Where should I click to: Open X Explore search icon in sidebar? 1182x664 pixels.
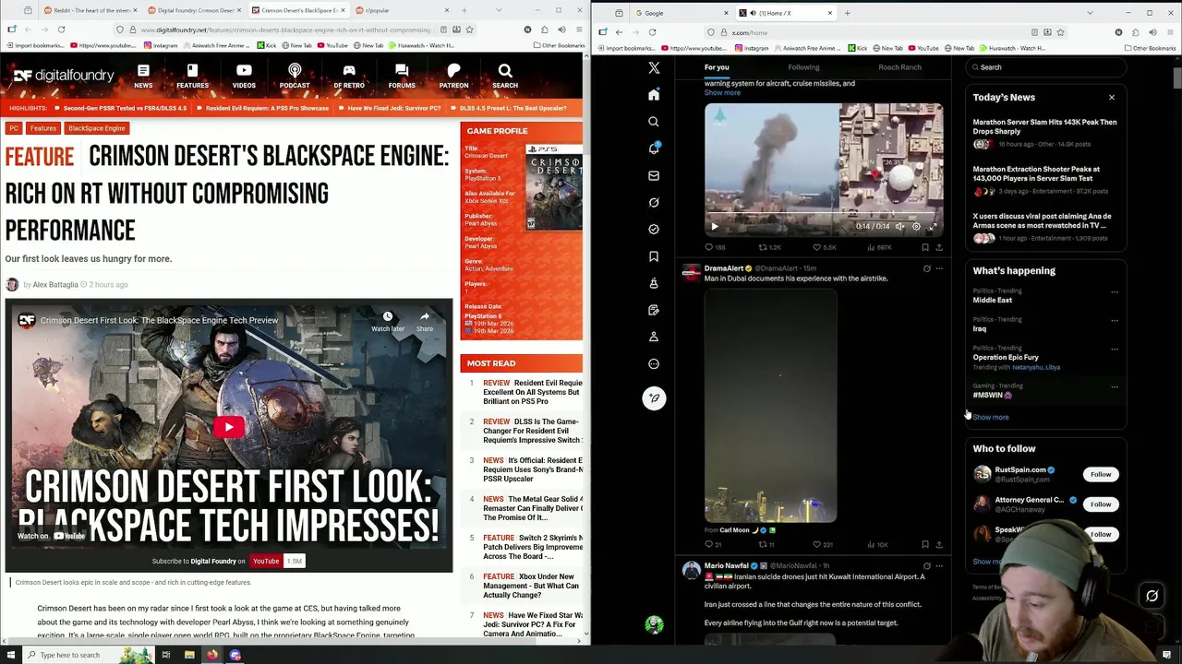click(x=654, y=122)
